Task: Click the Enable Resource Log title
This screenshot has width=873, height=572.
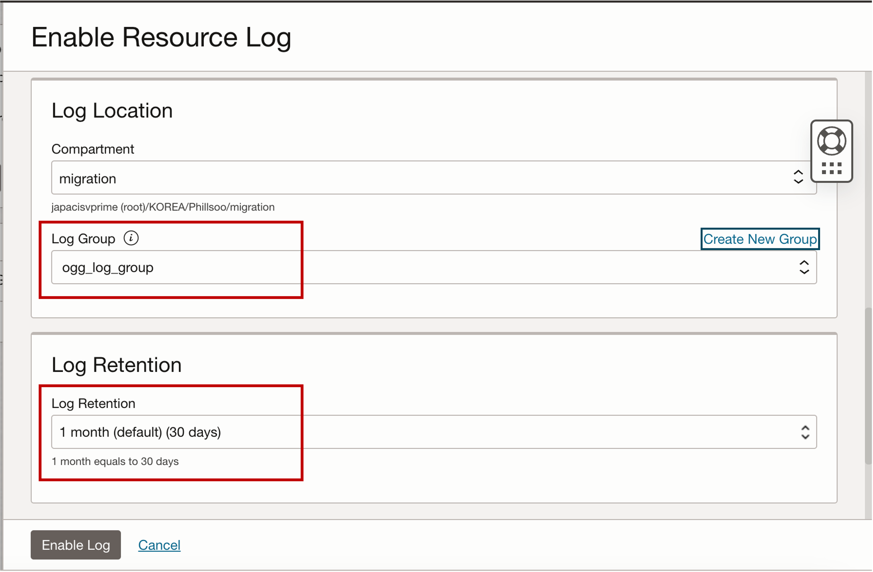Action: tap(161, 38)
